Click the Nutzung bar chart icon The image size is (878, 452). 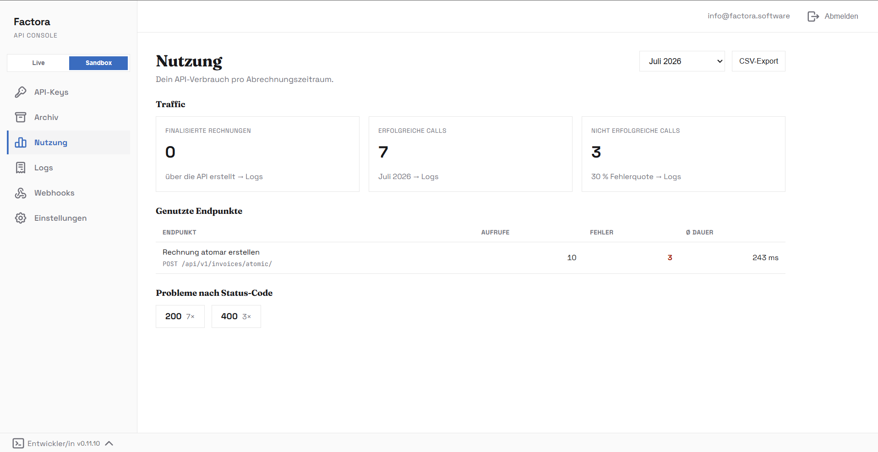21,142
